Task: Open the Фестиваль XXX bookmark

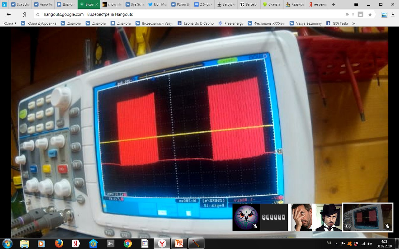Action: click(267, 23)
